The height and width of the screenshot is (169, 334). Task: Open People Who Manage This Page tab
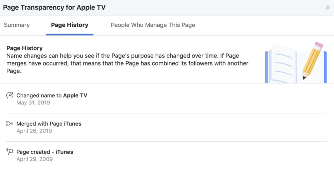(x=153, y=25)
